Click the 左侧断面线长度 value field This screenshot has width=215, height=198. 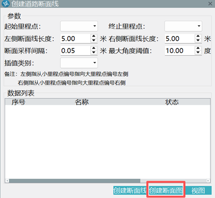[x=75, y=39]
